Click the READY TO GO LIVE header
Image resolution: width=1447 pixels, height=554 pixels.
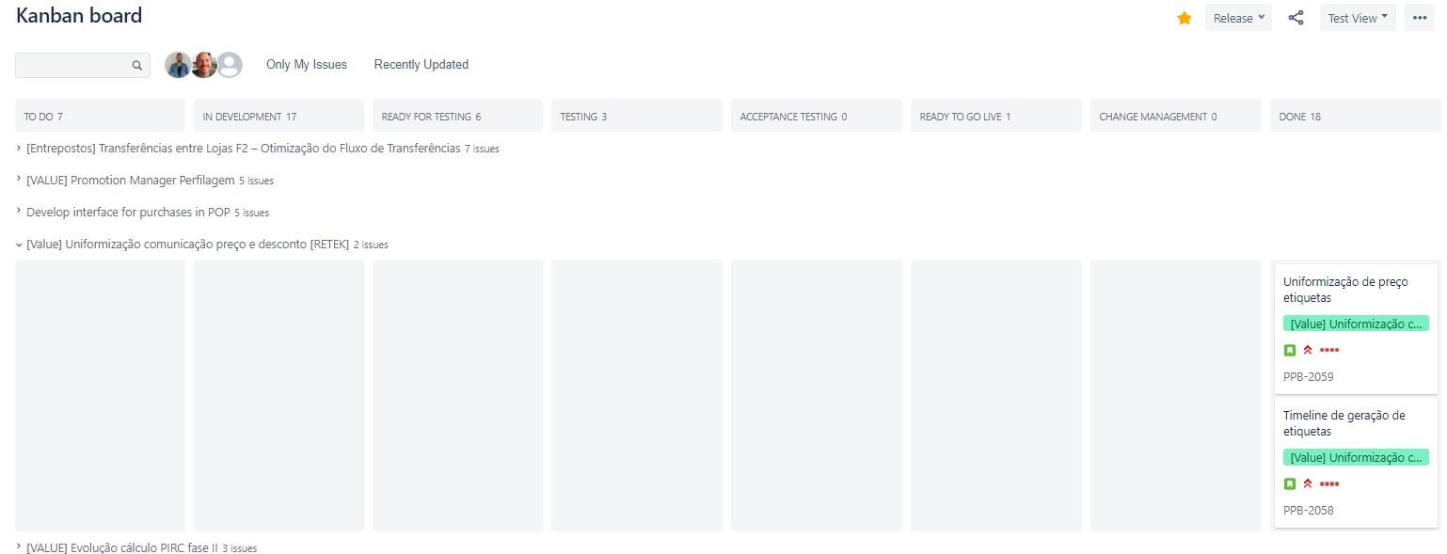996,116
